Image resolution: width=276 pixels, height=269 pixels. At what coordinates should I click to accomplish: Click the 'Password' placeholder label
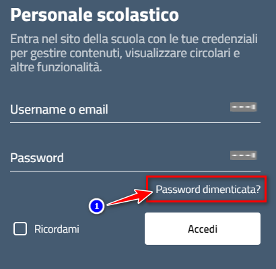[x=37, y=158]
